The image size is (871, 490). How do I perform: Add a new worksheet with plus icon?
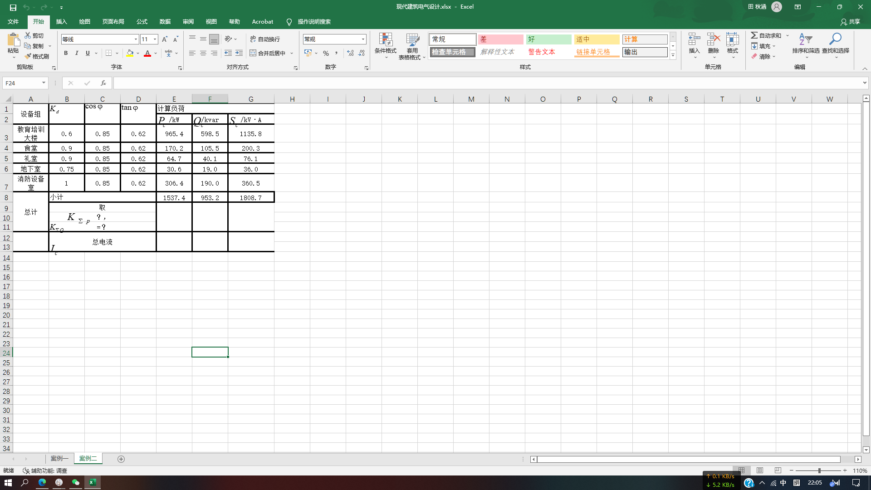click(121, 459)
